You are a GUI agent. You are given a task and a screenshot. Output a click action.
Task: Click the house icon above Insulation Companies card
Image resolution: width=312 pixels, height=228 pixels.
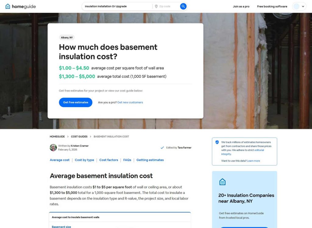pos(222,181)
